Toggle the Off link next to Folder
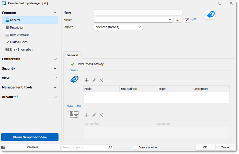The width and height of the screenshot is (239, 154). coord(193,20)
